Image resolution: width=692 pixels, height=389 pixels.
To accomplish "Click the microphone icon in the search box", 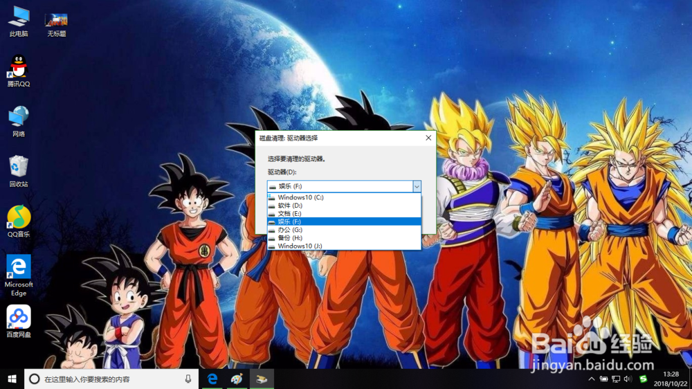I will click(188, 379).
